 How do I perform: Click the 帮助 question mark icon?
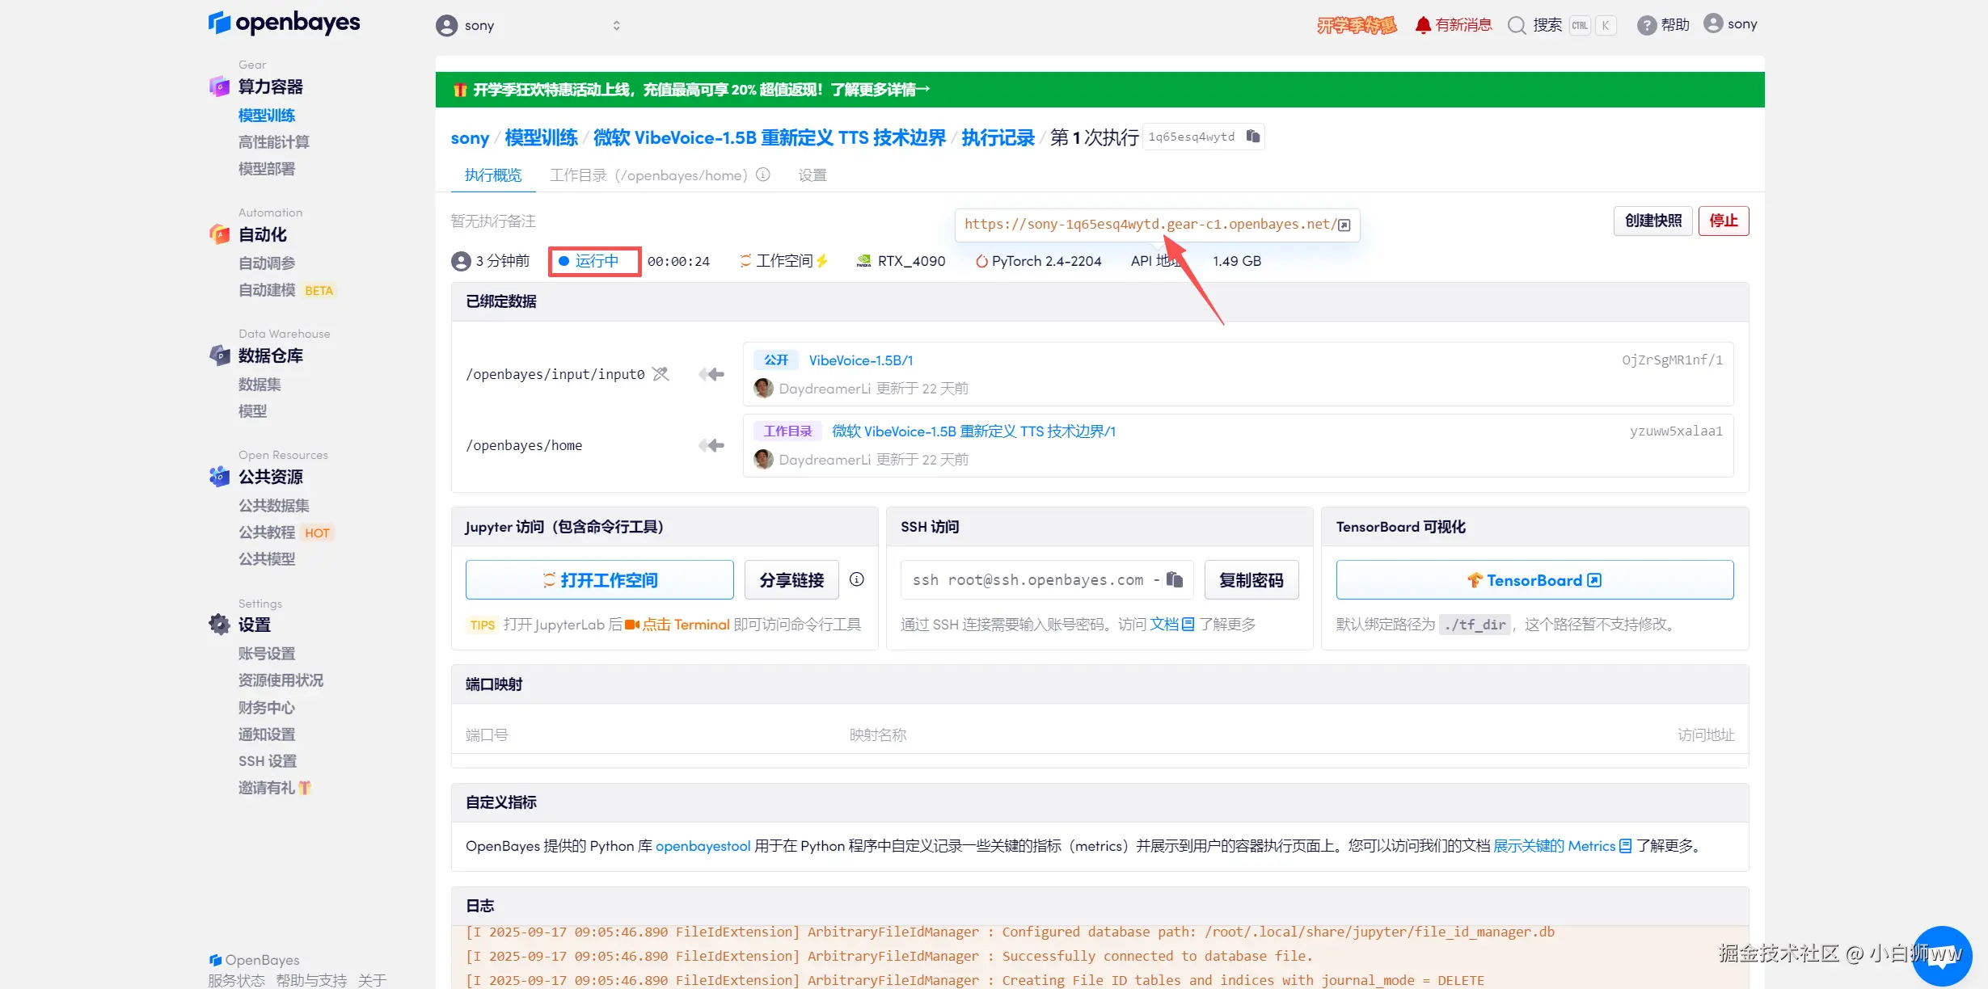pos(1646,25)
